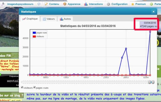Click the date range slider handle
Screen dimensions: 161x102
pyautogui.click(x=151, y=82)
